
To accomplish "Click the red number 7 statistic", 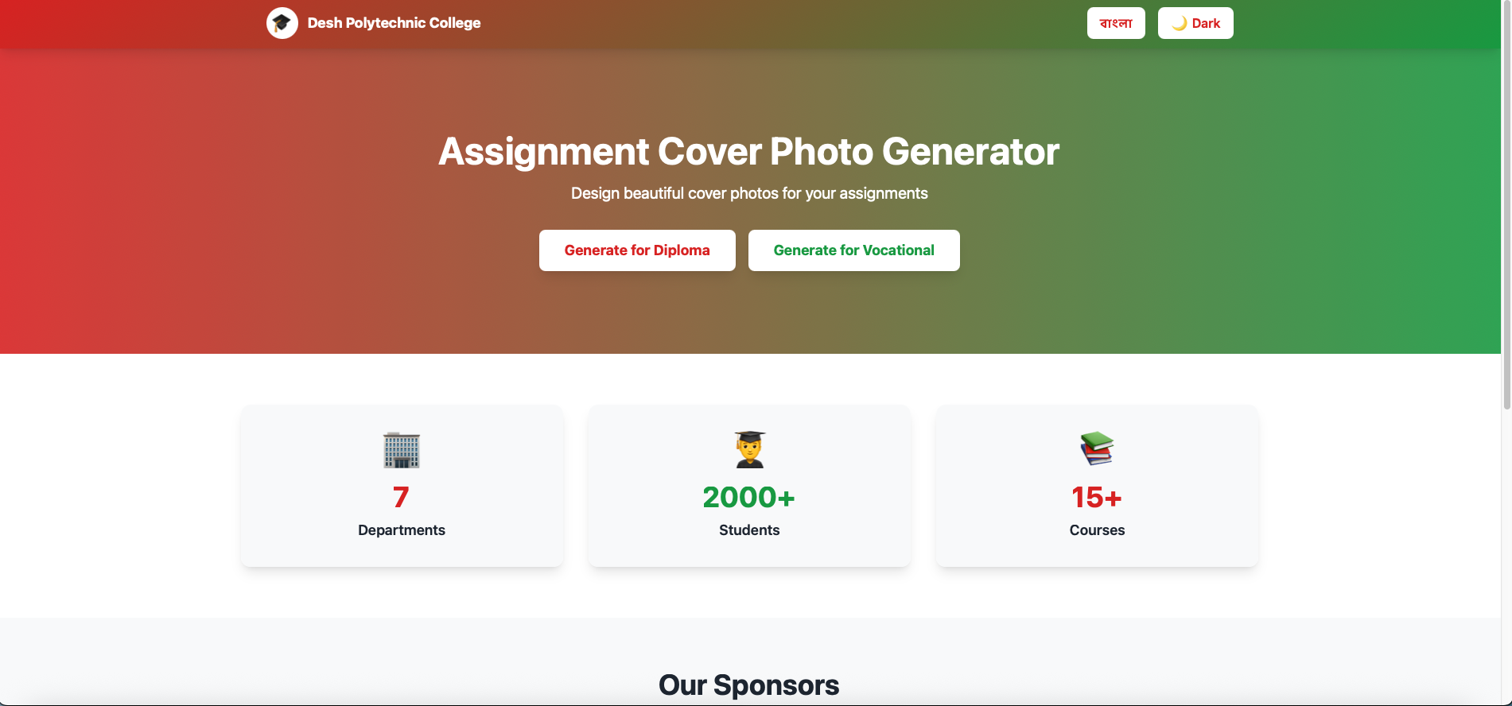I will coord(401,498).
